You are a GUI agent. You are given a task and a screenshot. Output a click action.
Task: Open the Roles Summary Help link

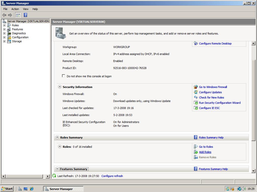click(x=211, y=137)
